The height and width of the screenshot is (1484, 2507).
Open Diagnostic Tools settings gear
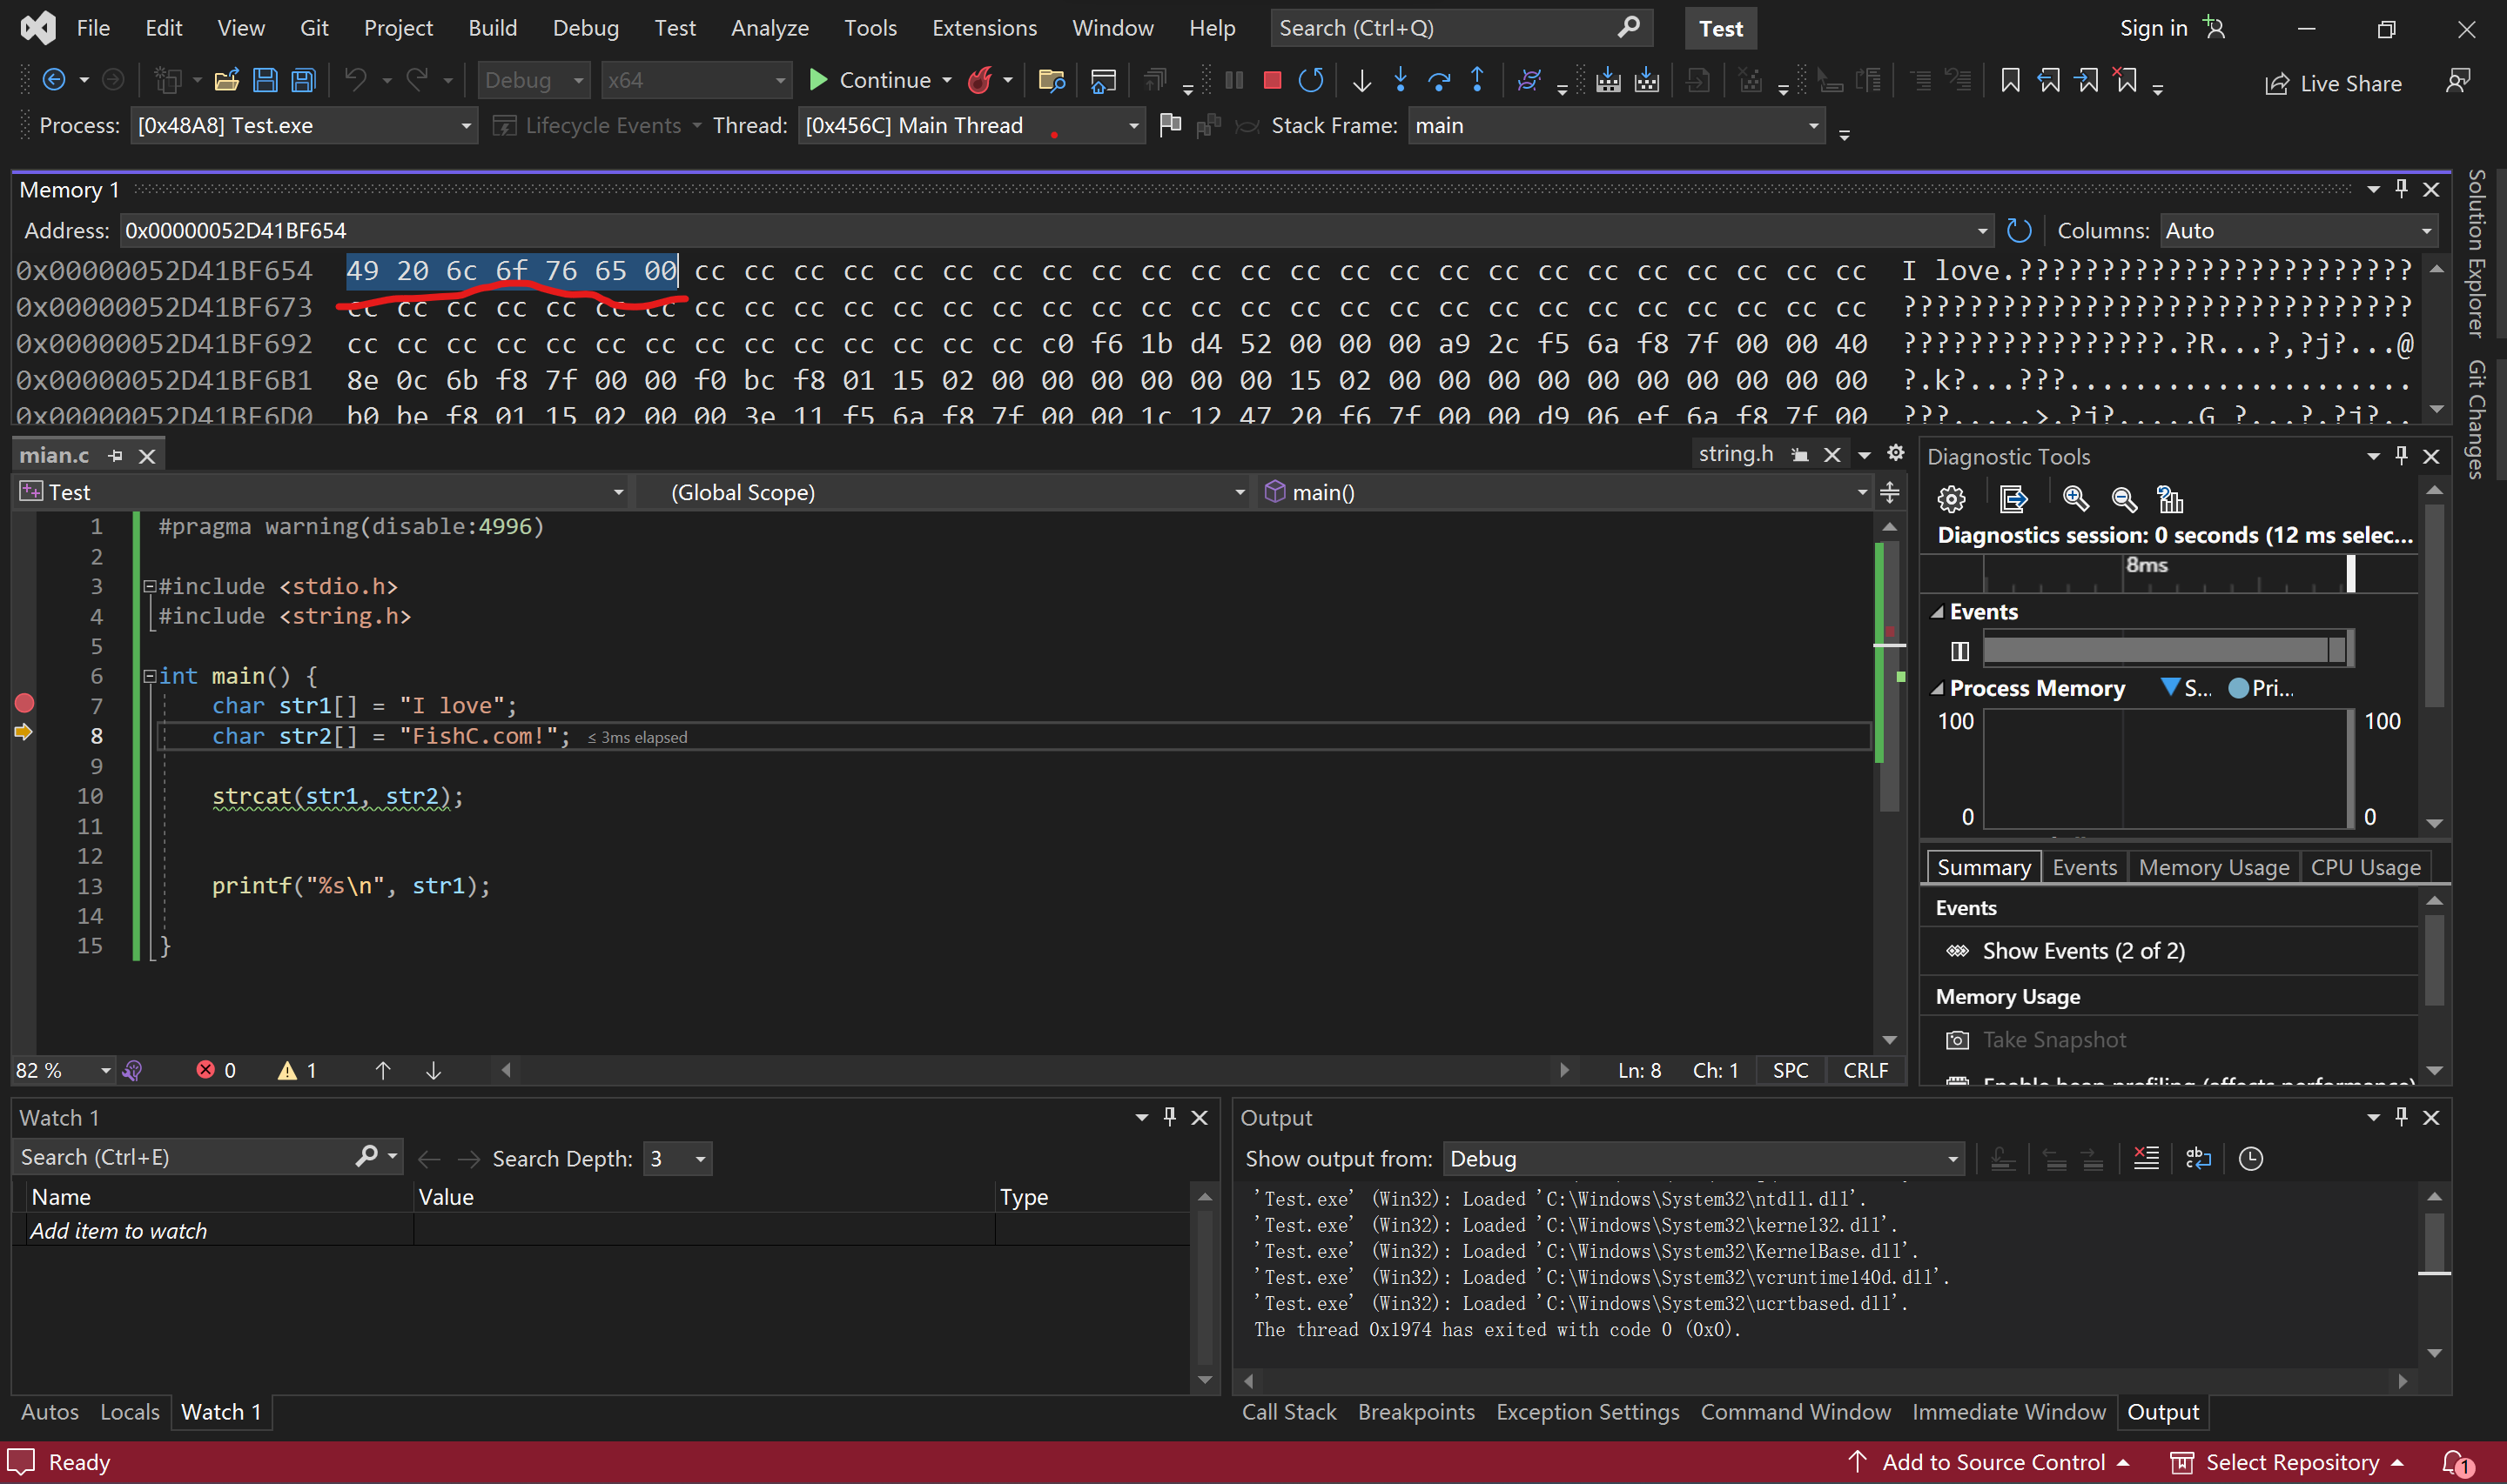(1951, 498)
